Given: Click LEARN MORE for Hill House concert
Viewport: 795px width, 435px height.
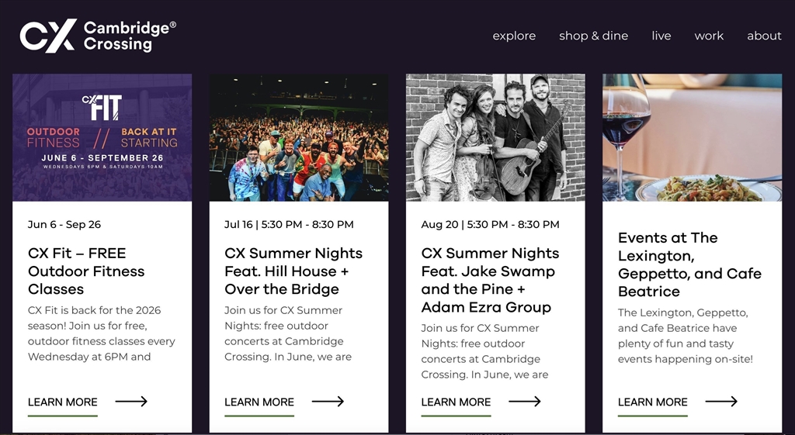Looking at the screenshot, I should (x=259, y=402).
